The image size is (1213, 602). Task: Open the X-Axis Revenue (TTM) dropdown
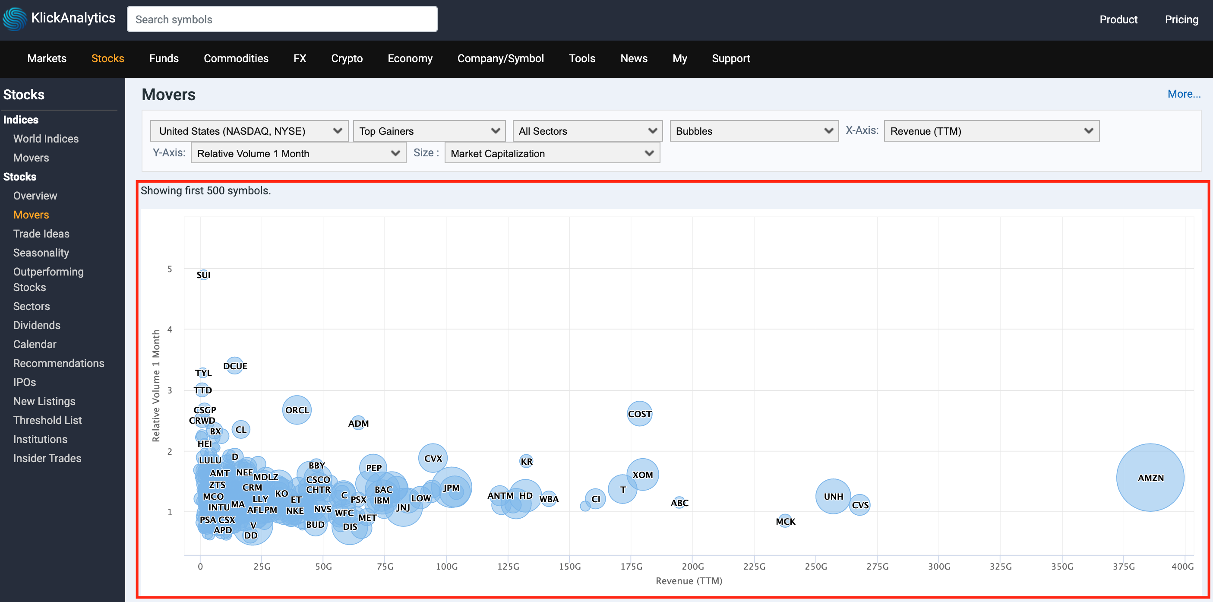(x=991, y=131)
